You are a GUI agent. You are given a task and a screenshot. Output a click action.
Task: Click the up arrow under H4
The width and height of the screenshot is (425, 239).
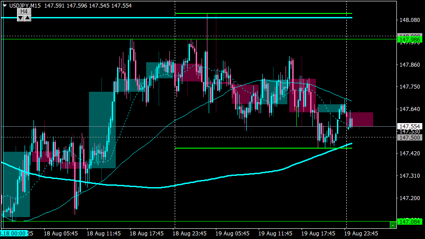[28, 18]
